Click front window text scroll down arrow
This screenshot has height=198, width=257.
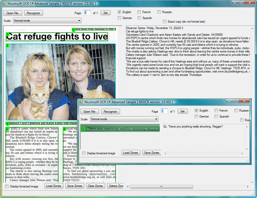coord(247,149)
